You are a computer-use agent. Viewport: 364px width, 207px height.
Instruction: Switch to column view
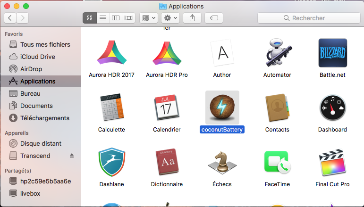pyautogui.click(x=116, y=18)
